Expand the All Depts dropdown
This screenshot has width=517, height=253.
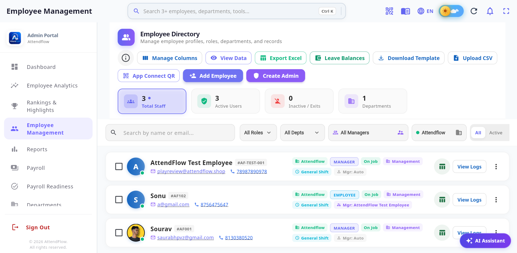pyautogui.click(x=302, y=132)
